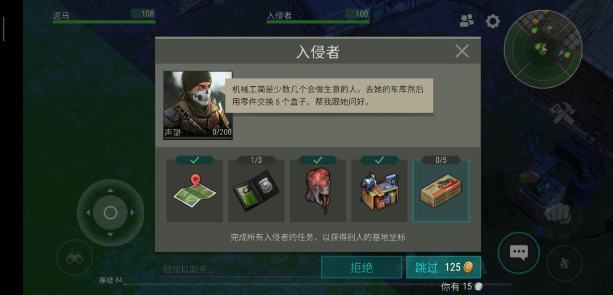The width and height of the screenshot is (613, 295).
Task: Tap the crouch sneak icon
Action: tap(564, 263)
